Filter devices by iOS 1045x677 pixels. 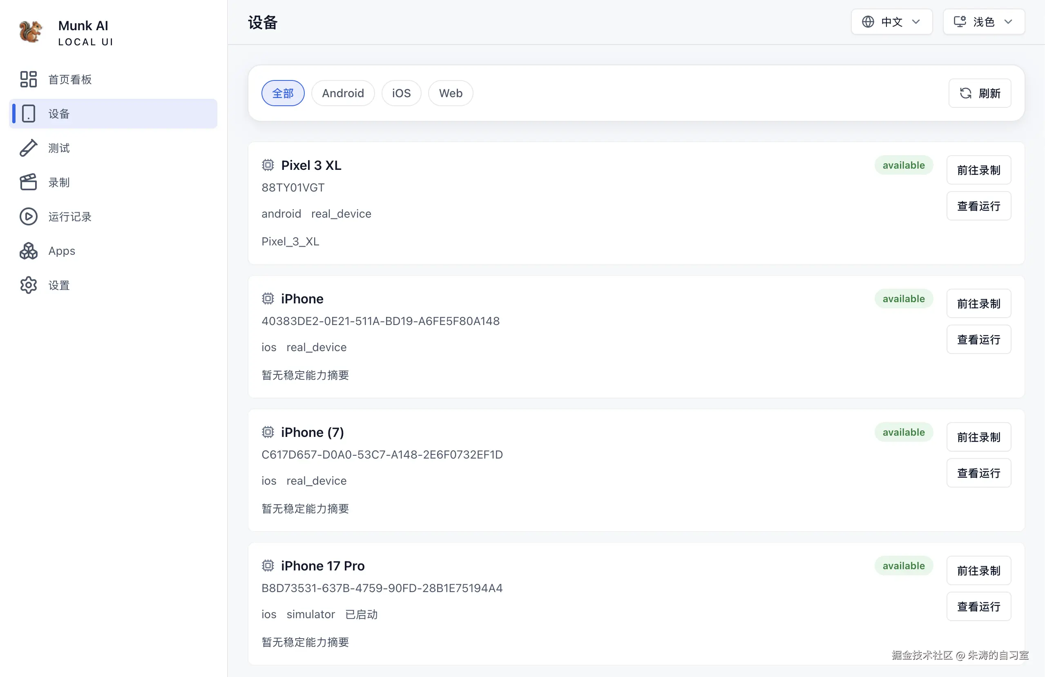tap(401, 93)
